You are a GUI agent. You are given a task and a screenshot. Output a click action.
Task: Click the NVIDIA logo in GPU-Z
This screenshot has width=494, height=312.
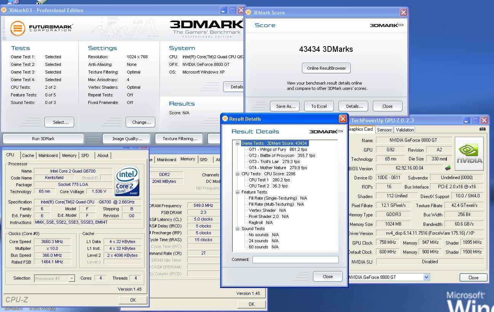click(x=469, y=154)
